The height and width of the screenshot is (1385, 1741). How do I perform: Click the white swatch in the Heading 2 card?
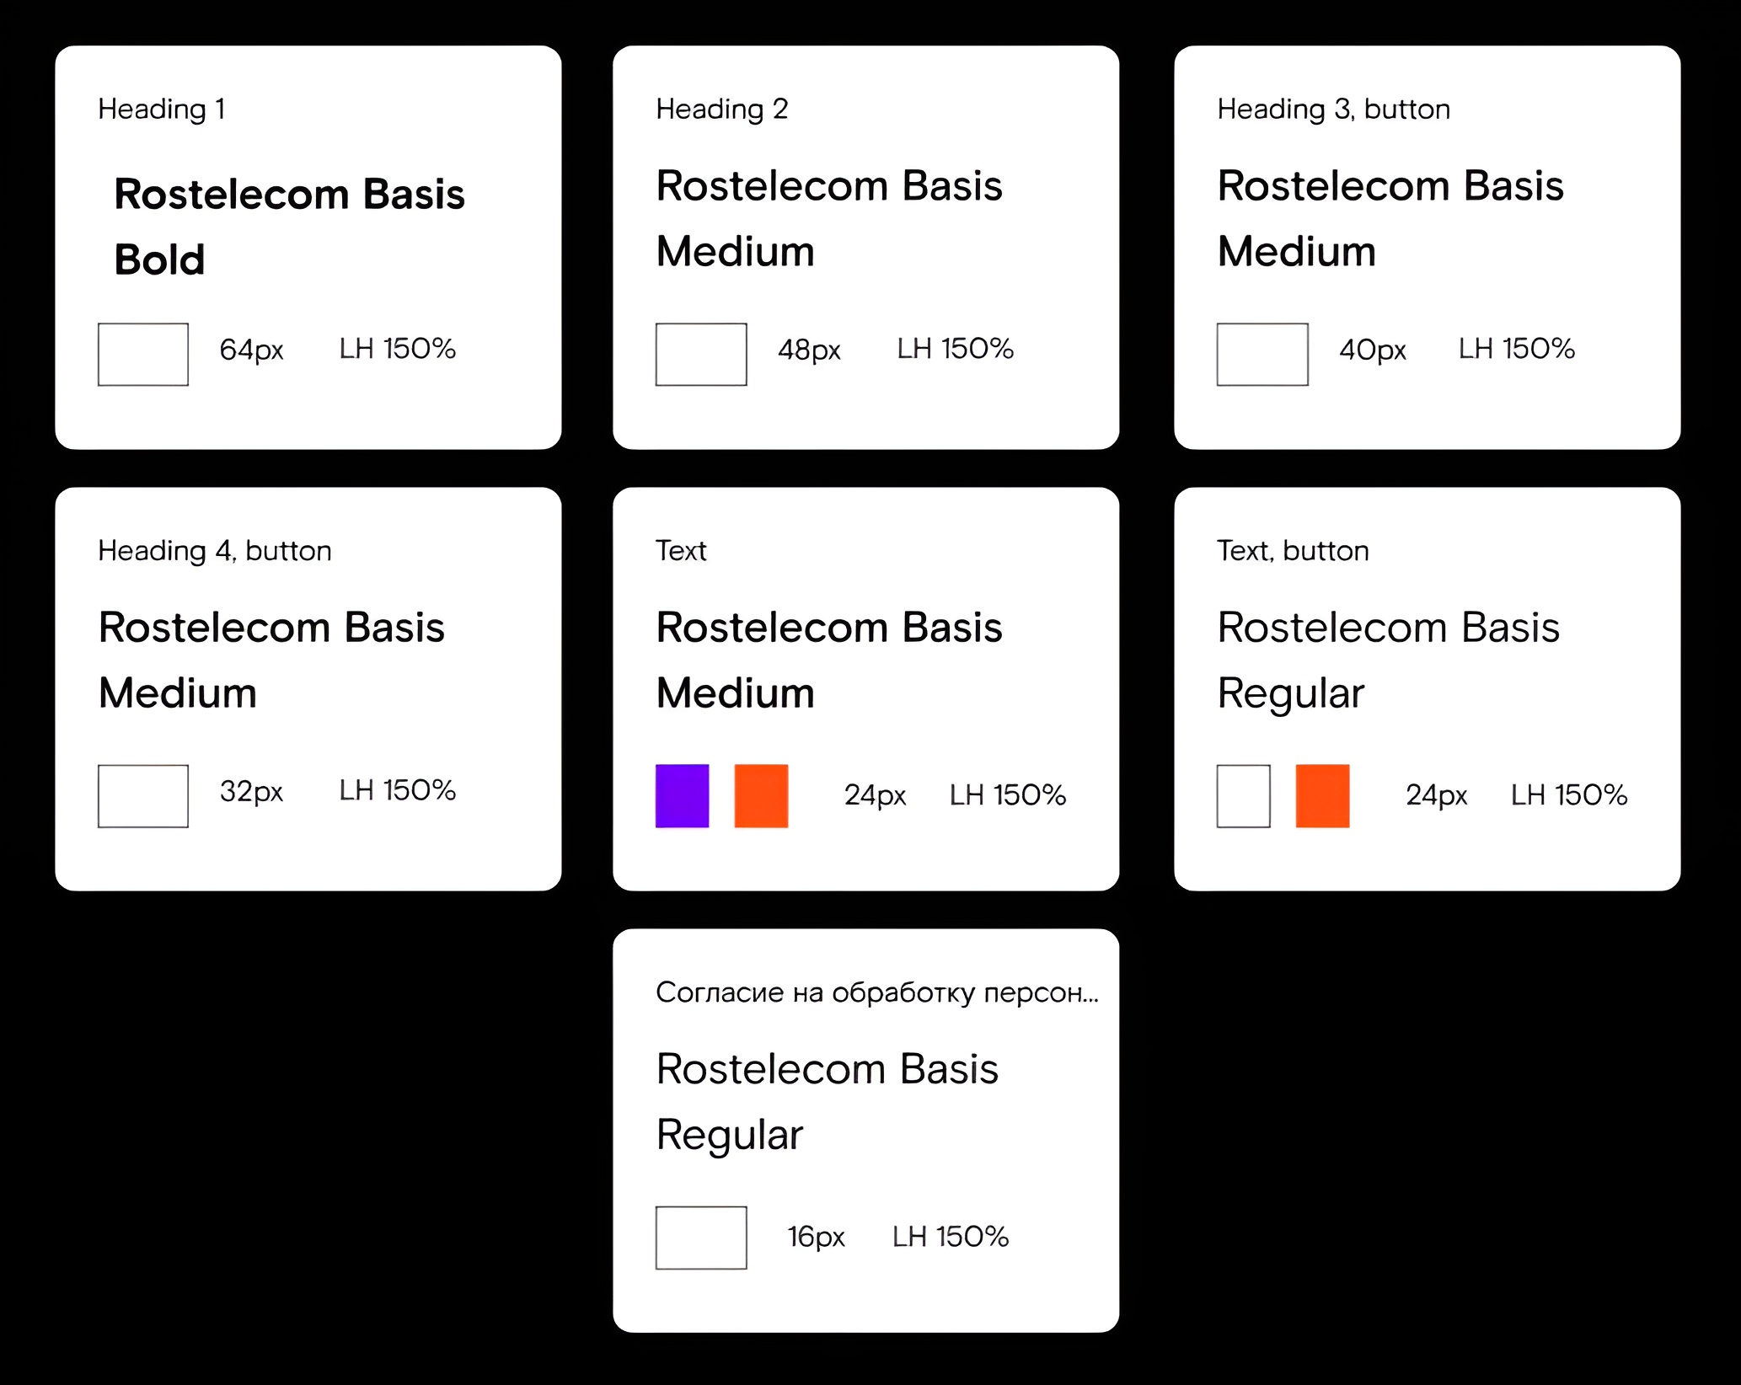(x=701, y=354)
